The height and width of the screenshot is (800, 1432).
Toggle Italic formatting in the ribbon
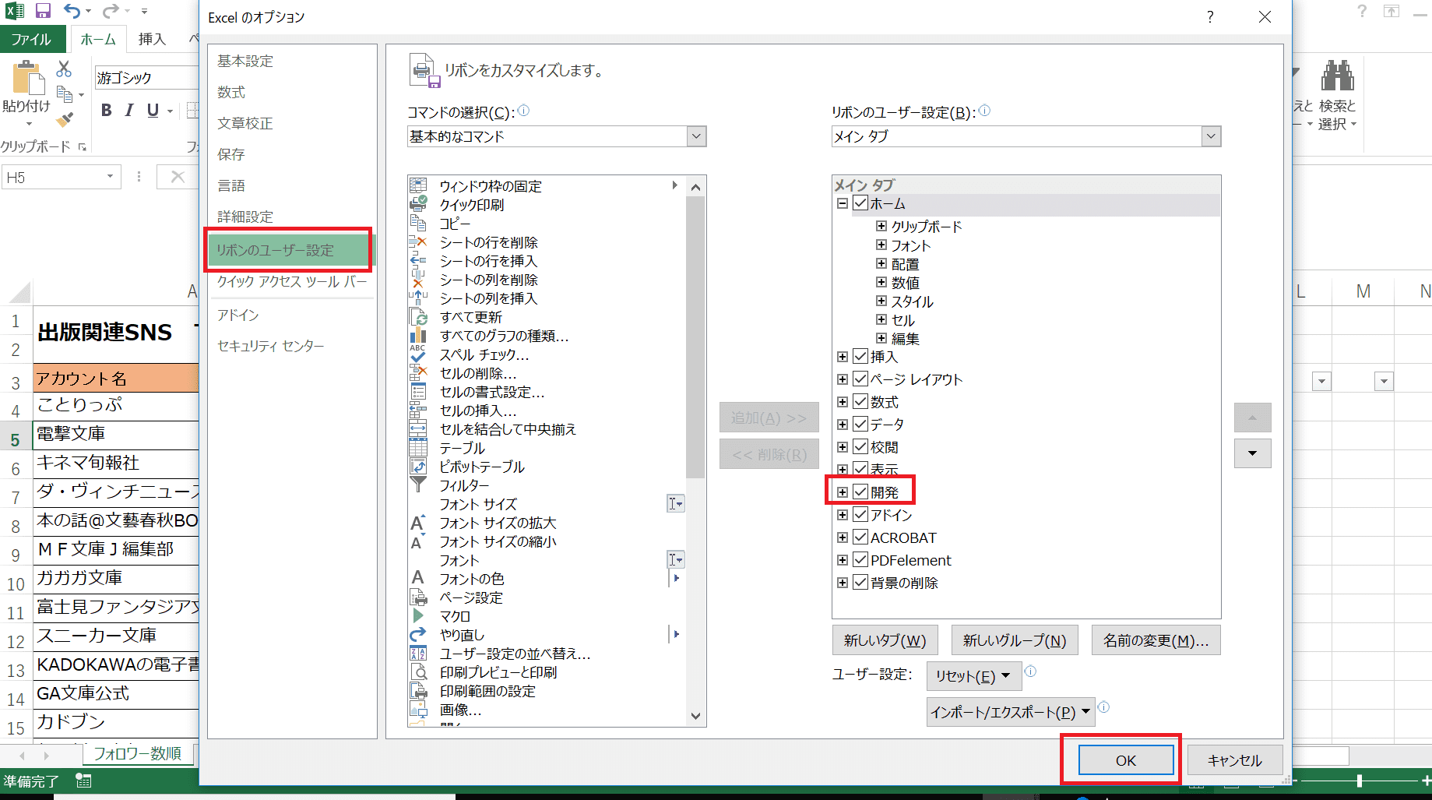[129, 111]
